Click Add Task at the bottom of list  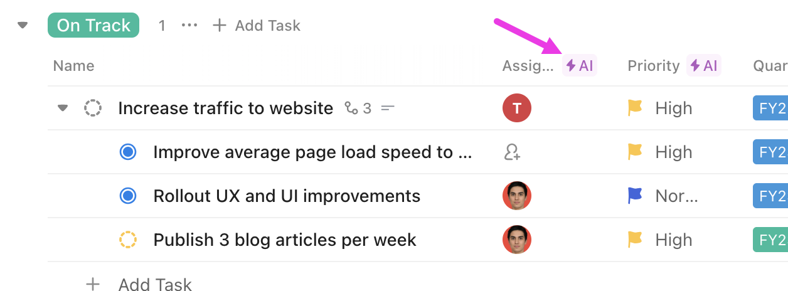[139, 284]
